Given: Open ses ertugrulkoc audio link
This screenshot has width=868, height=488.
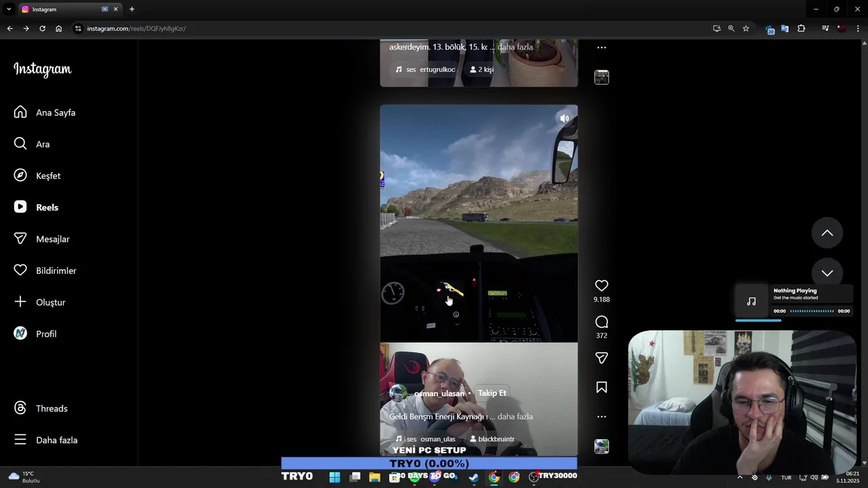Looking at the screenshot, I should 426,70.
